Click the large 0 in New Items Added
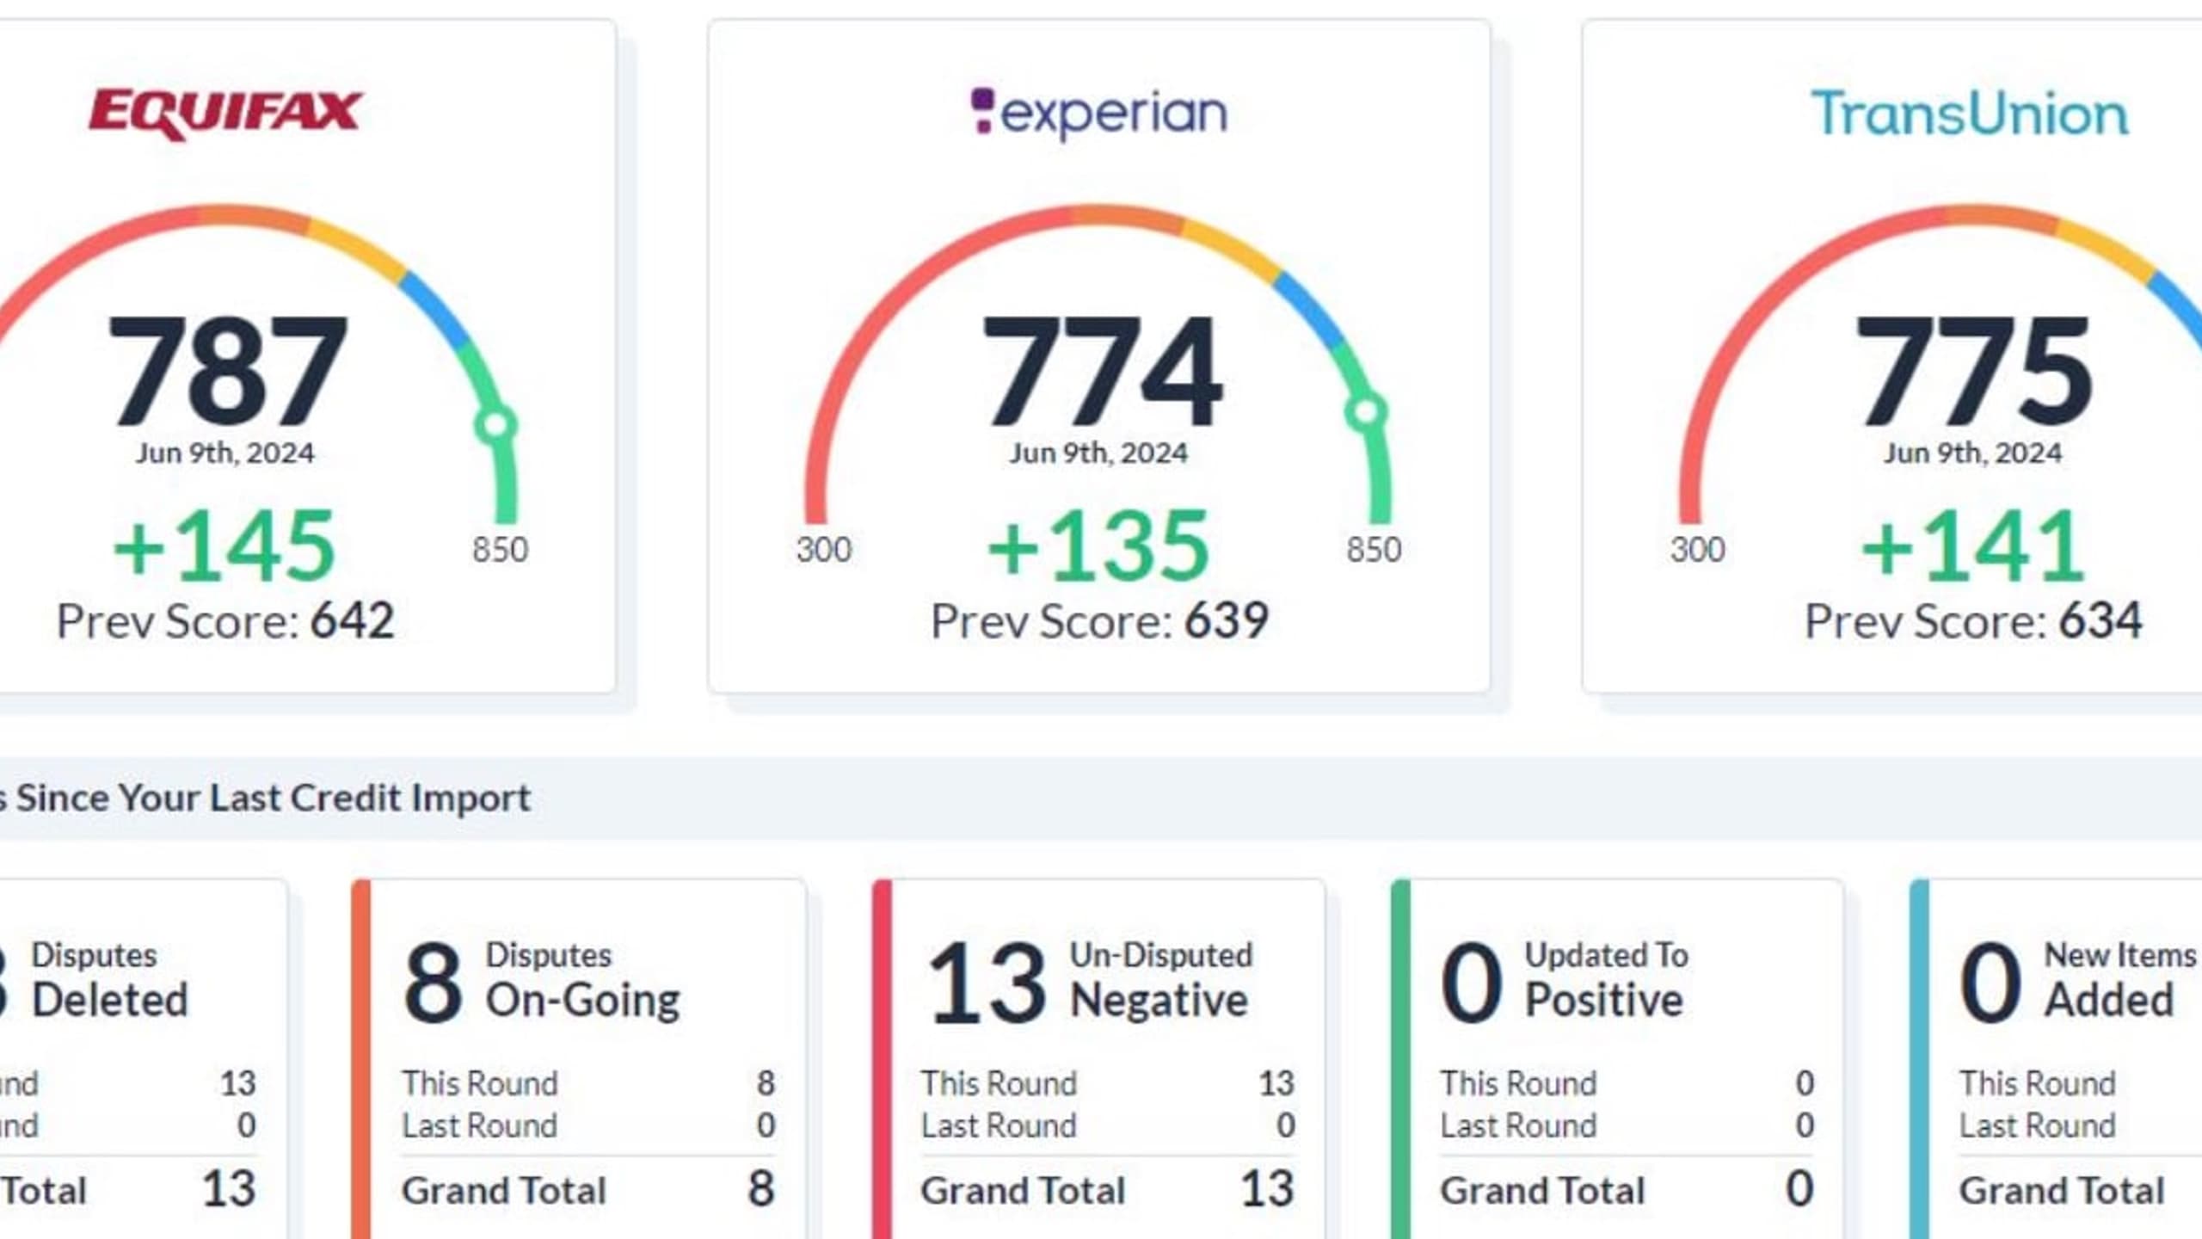Viewport: 2202px width, 1239px height. [1990, 982]
